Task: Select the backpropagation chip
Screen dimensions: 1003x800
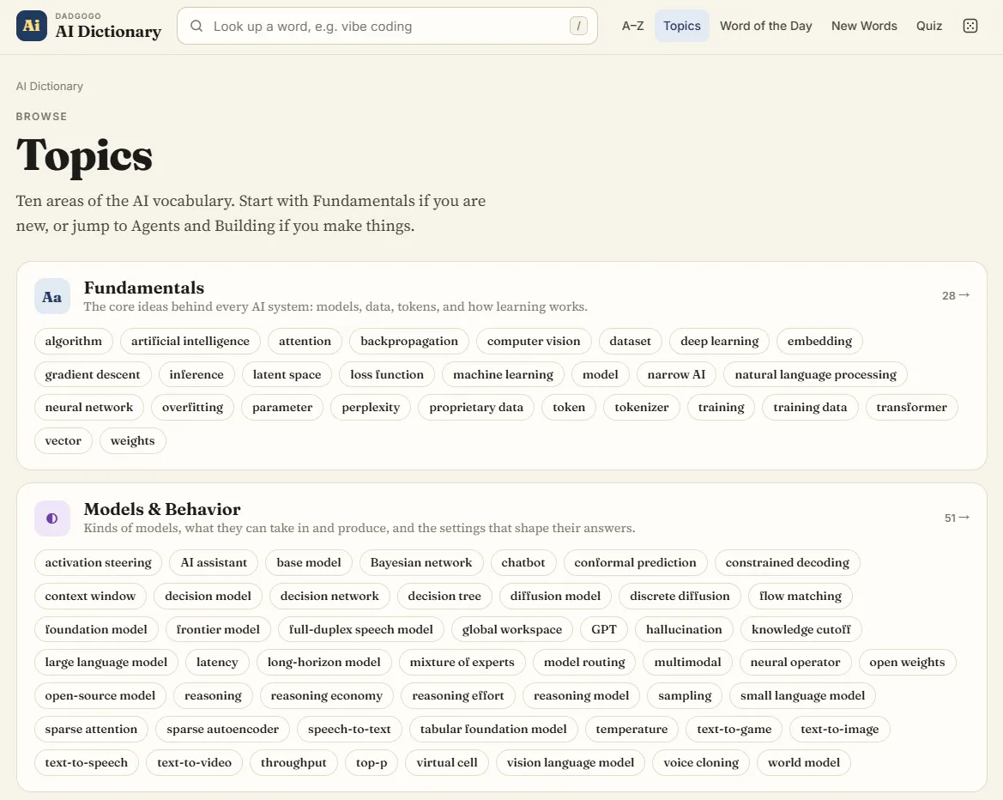Action: [x=409, y=341]
